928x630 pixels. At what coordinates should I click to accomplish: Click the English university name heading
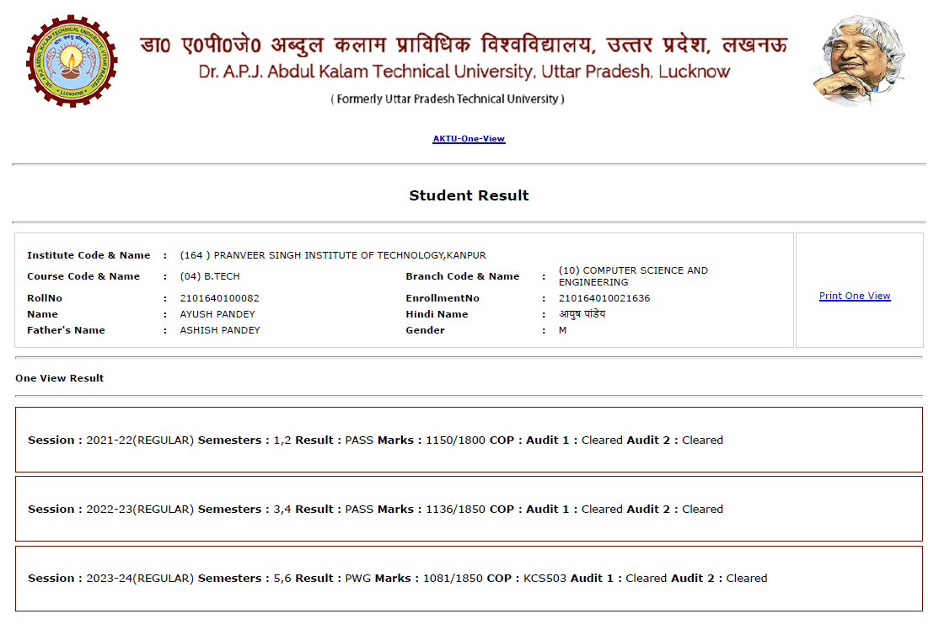(x=464, y=72)
